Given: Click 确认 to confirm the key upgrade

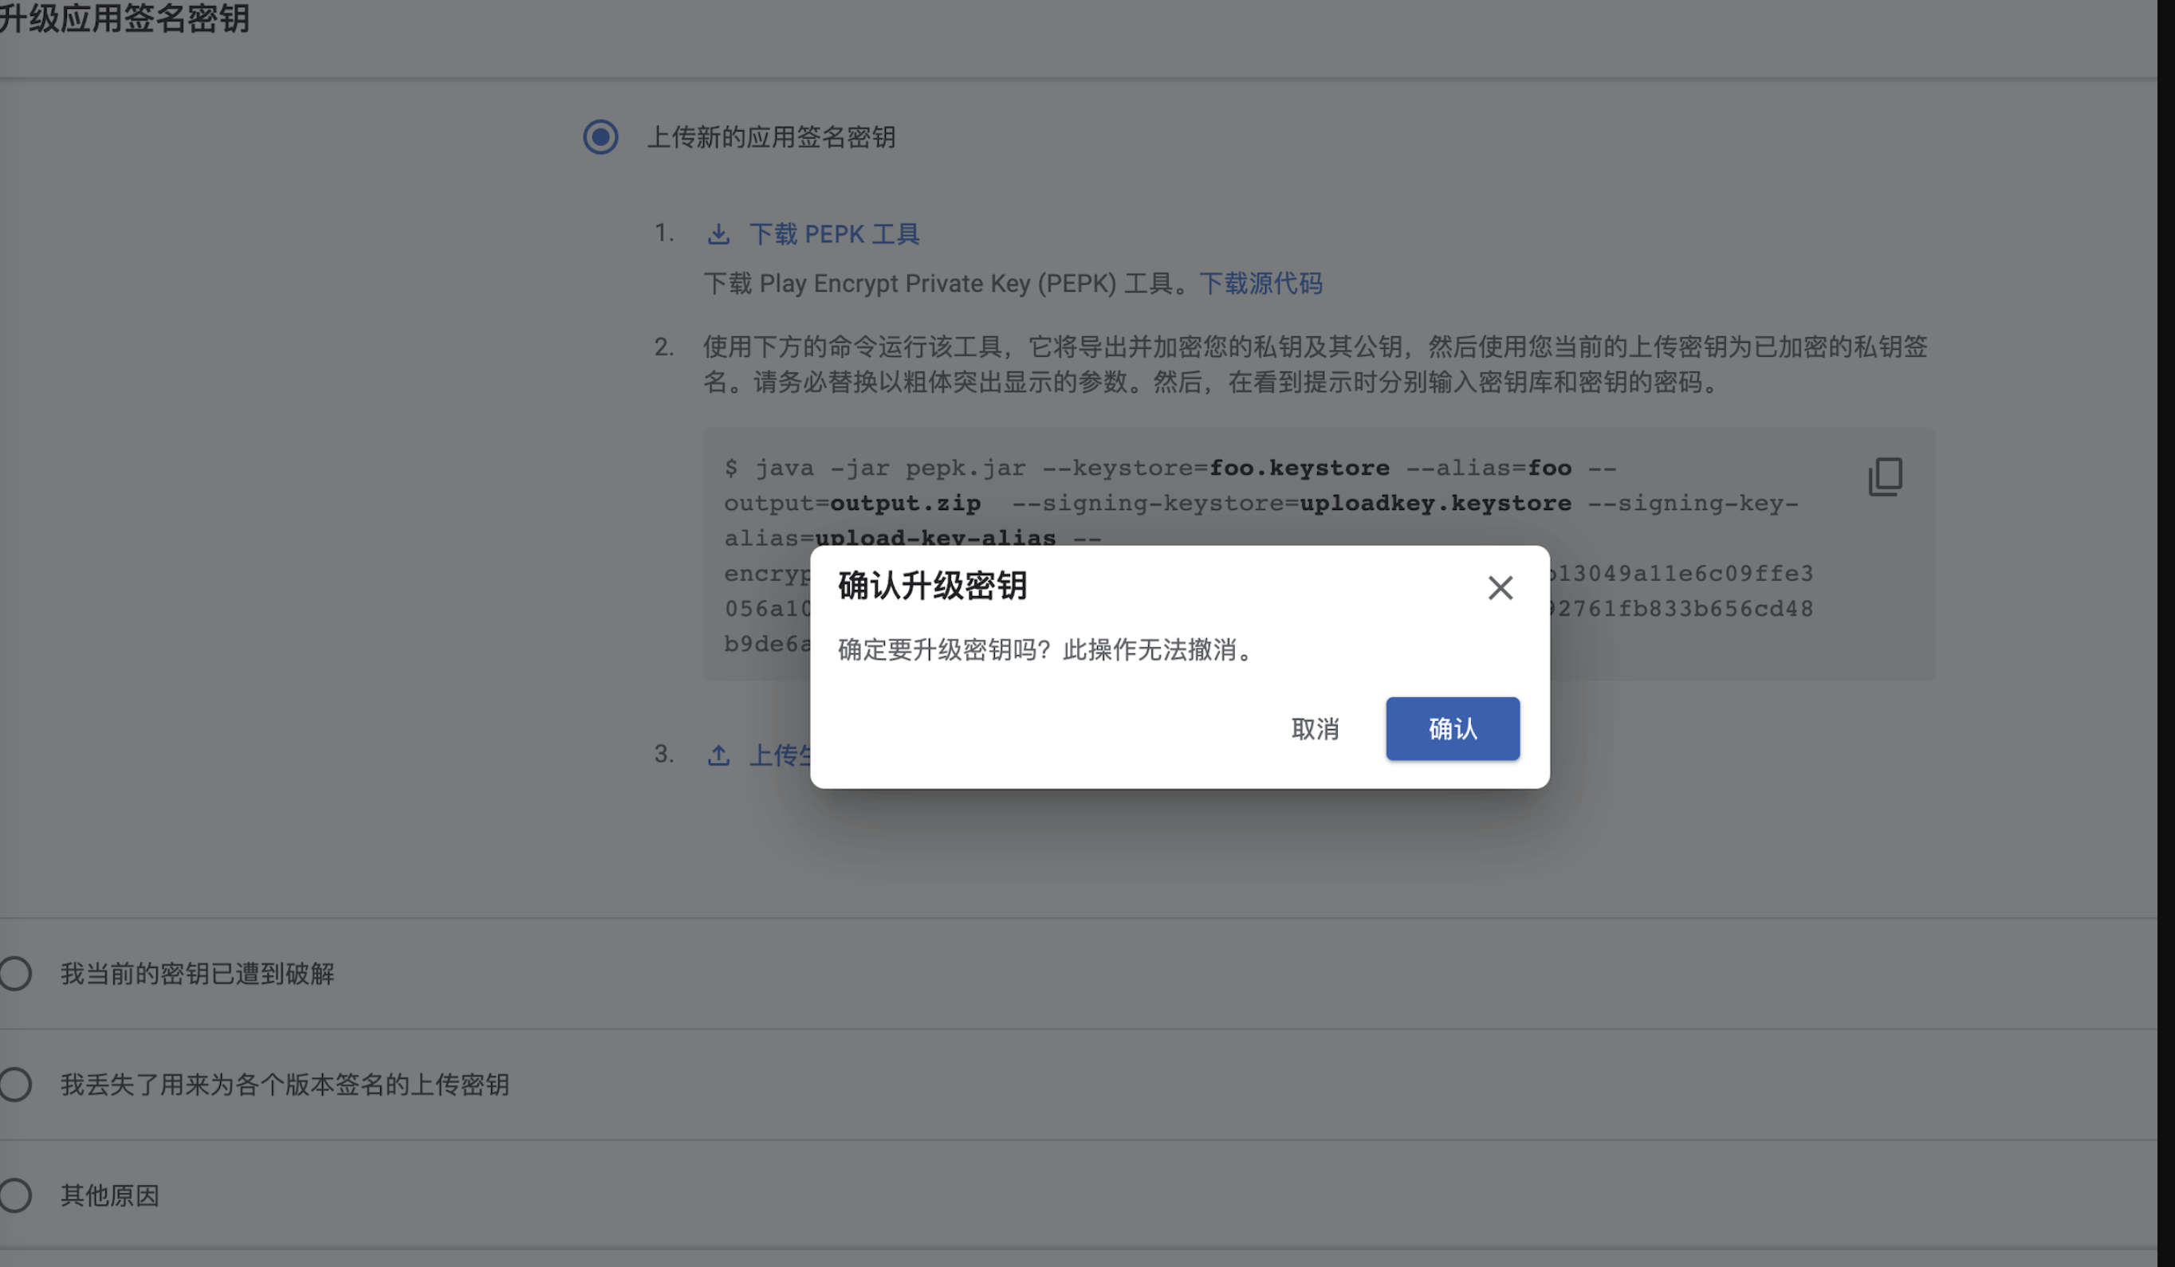Looking at the screenshot, I should [x=1453, y=729].
